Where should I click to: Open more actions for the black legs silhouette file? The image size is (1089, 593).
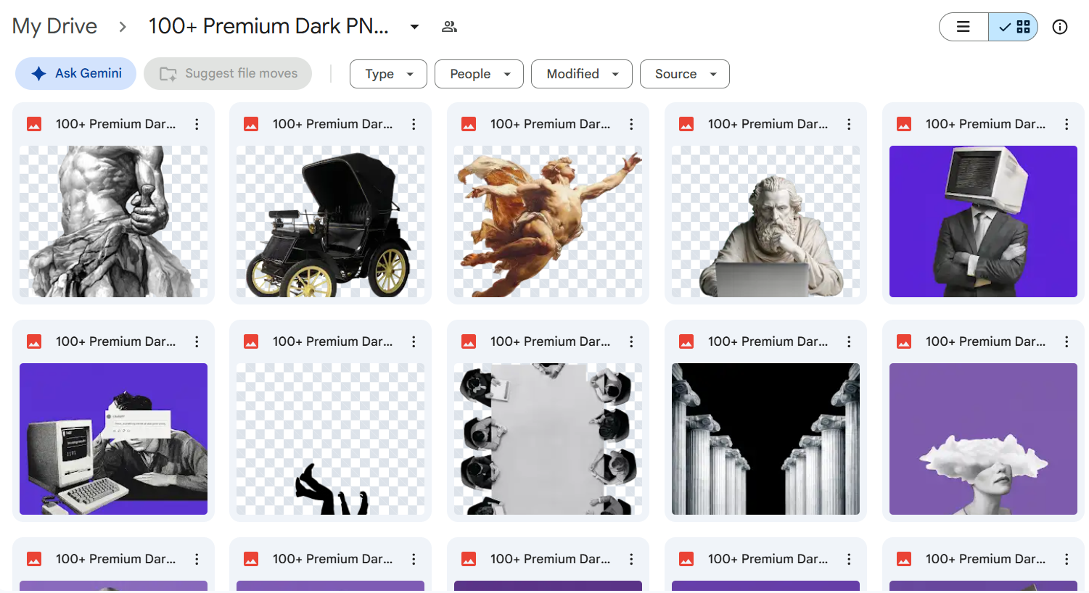tap(414, 341)
